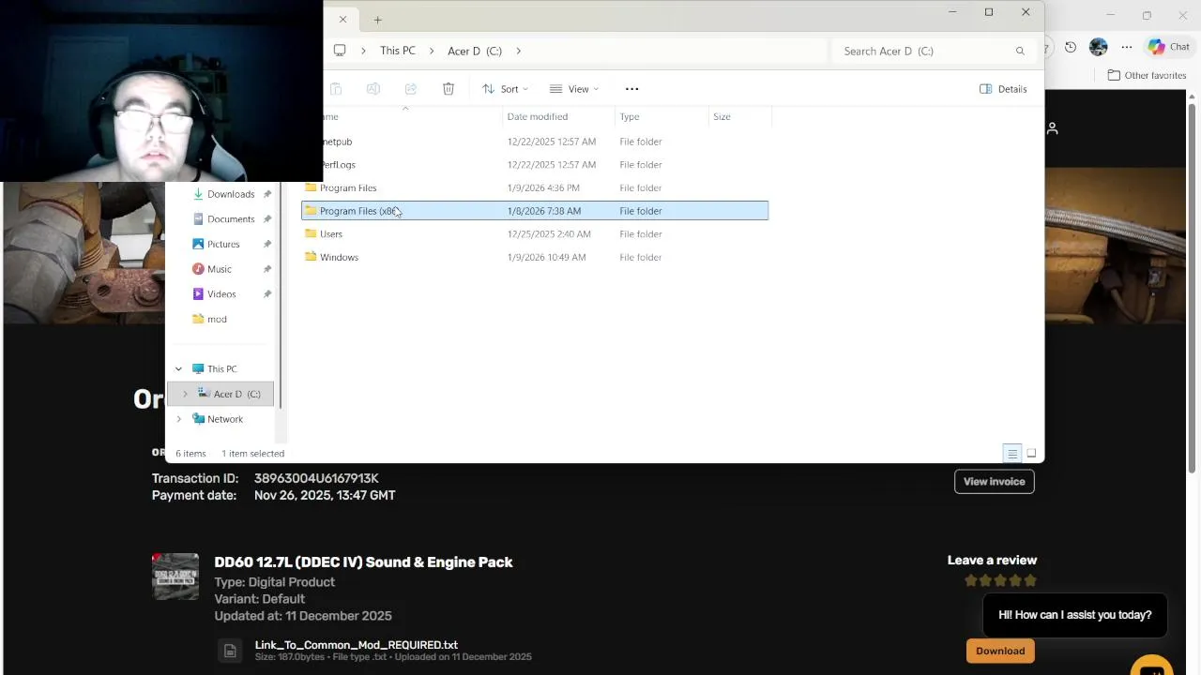Select This PC in navigation pane

point(222,368)
